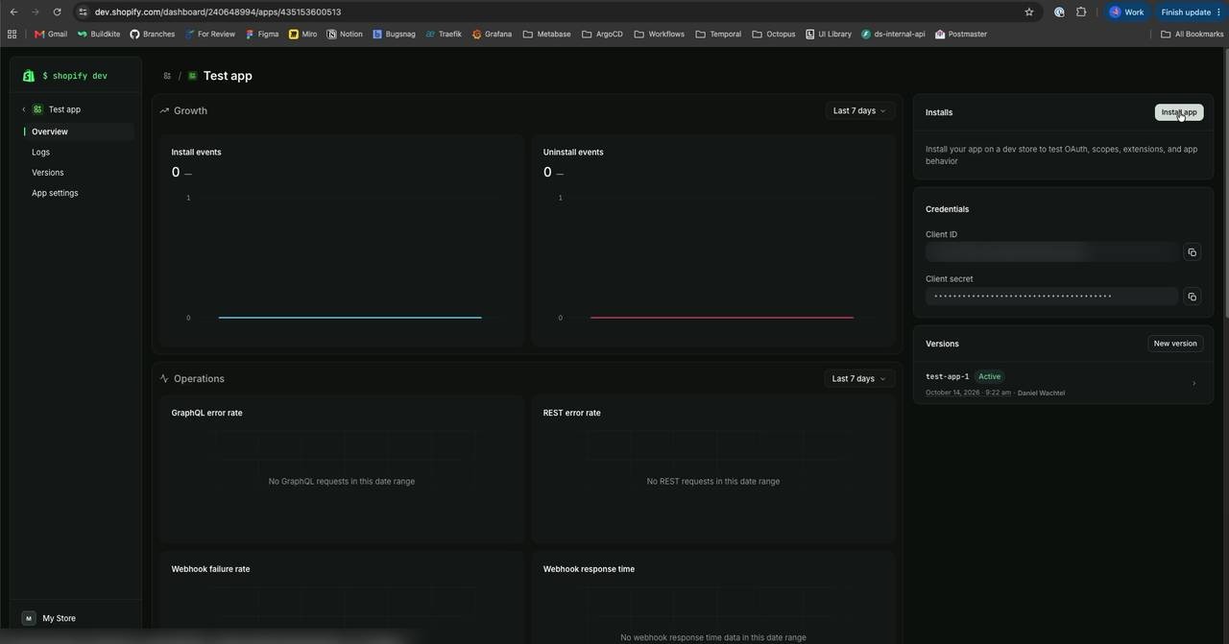
Task: Copy the Client ID to clipboard
Action: [x=1192, y=252]
